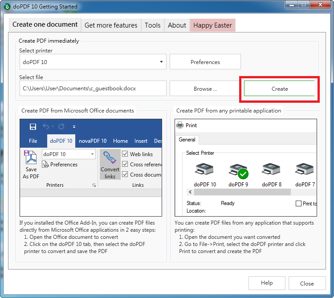This screenshot has width=334, height=298.
Task: Click the printer icon beside Print title
Action: [180, 125]
